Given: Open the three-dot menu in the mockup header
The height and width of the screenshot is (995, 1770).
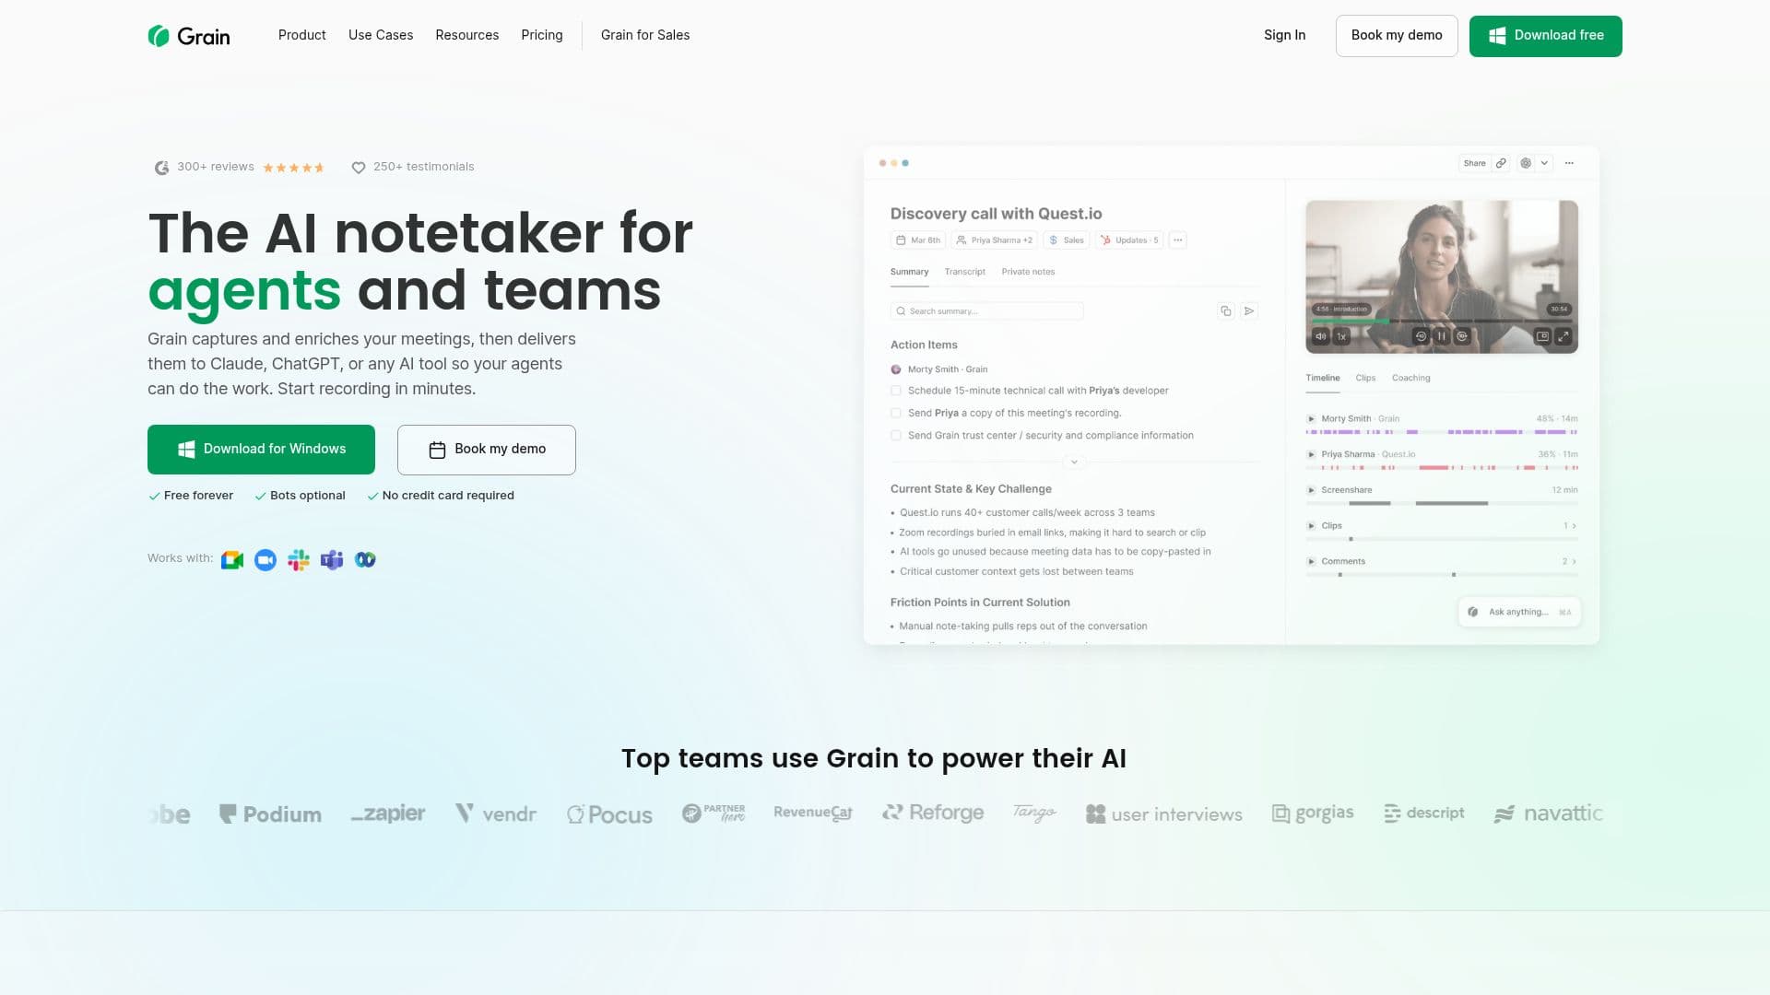Looking at the screenshot, I should [x=1569, y=163].
